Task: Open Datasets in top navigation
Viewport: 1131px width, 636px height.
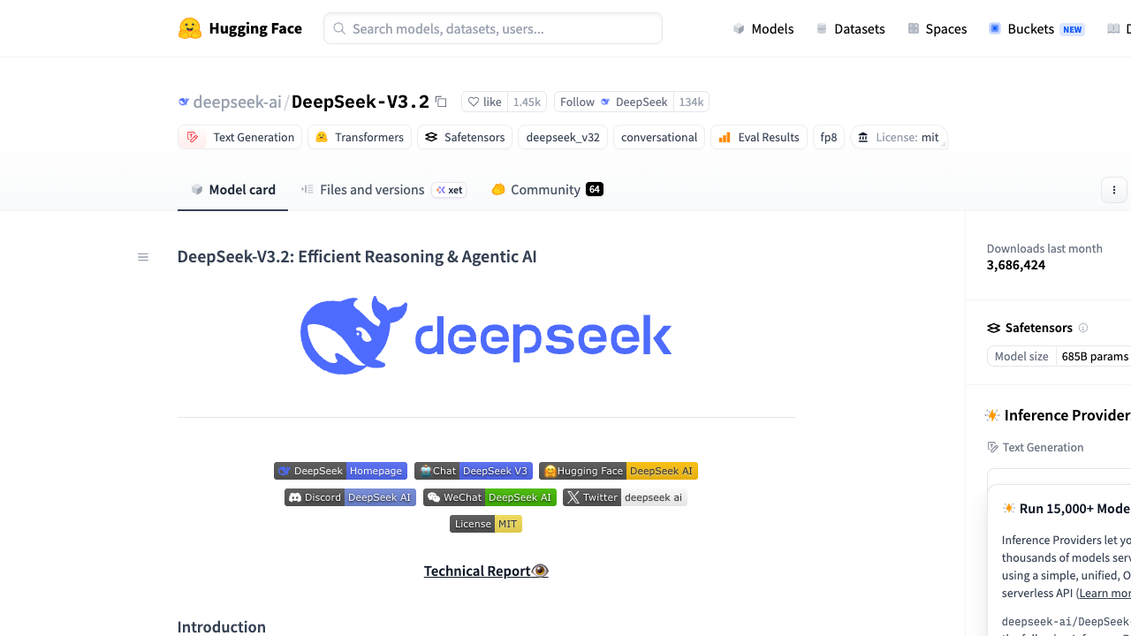Action: 850,28
